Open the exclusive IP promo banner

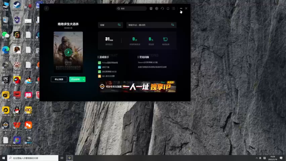click(x=137, y=87)
